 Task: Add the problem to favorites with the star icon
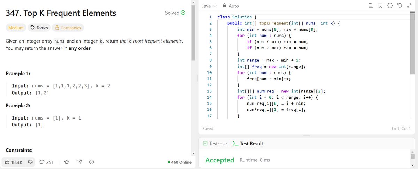point(67,162)
